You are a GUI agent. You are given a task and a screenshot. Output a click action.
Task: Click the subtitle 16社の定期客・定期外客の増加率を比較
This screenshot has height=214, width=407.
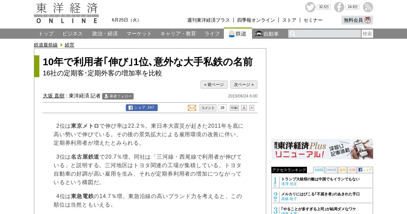click(x=102, y=73)
